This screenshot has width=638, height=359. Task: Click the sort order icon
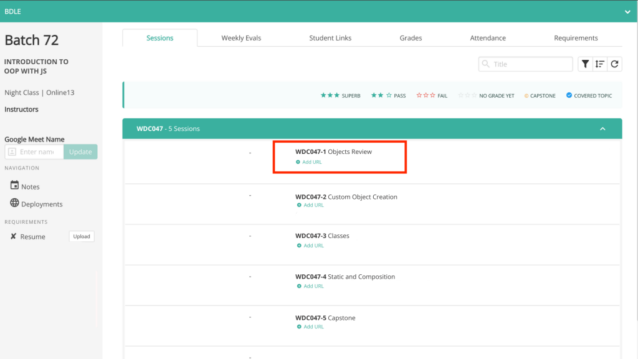[x=599, y=64]
